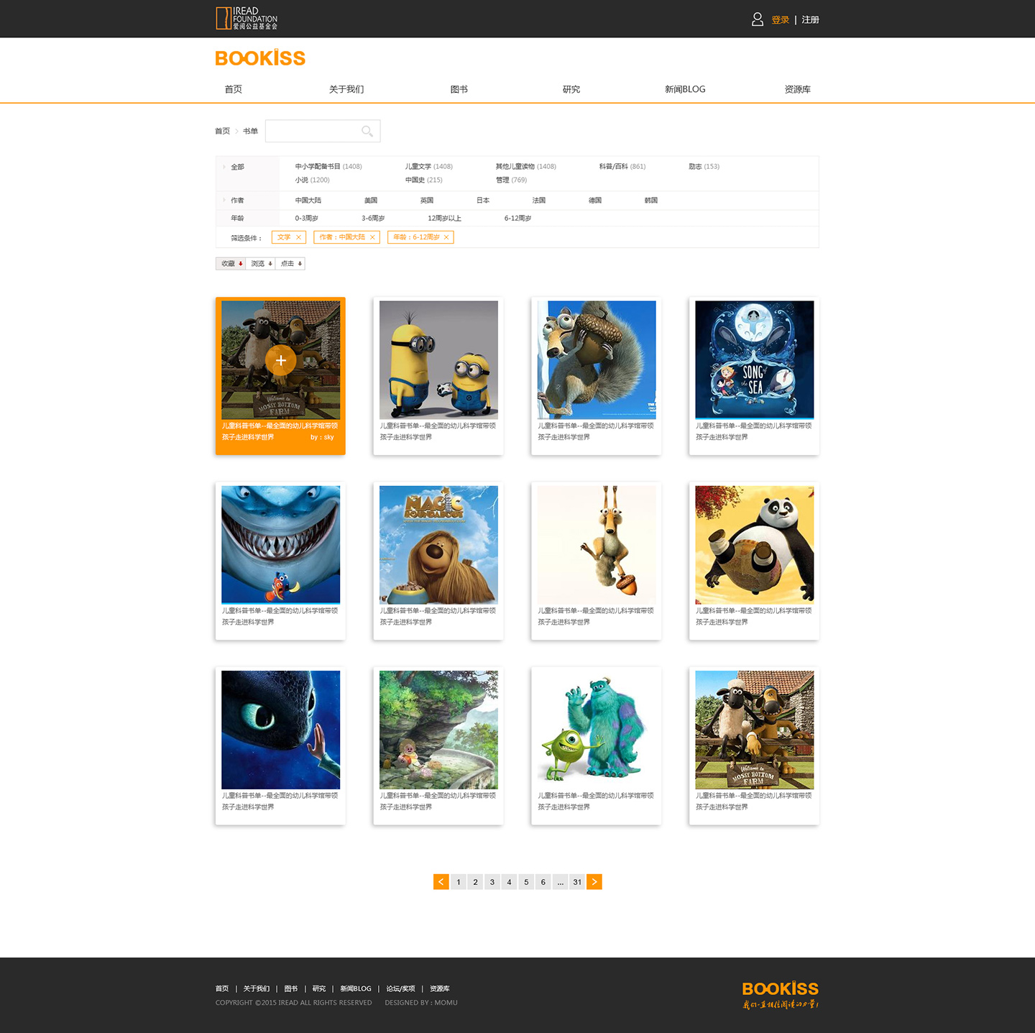Sort by 浏览
This screenshot has height=1033, width=1035.
click(261, 264)
